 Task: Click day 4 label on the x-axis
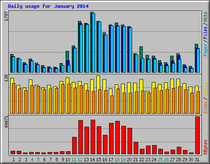coord(32,159)
